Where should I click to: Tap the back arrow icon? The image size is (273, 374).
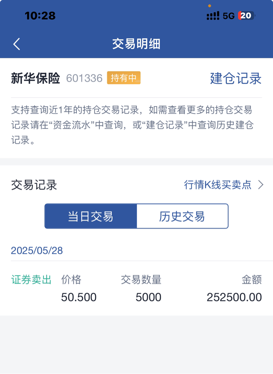coord(16,44)
